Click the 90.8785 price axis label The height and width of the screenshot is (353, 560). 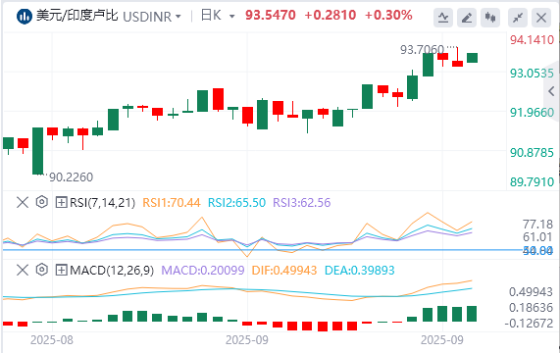click(532, 153)
